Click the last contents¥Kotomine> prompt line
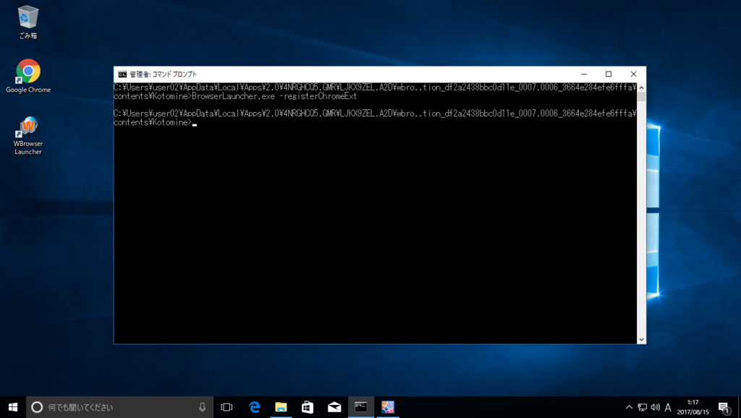The width and height of the screenshot is (741, 418). pos(153,122)
